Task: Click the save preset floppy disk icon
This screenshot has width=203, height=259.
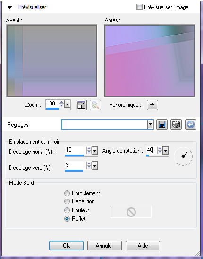Action: pos(162,124)
